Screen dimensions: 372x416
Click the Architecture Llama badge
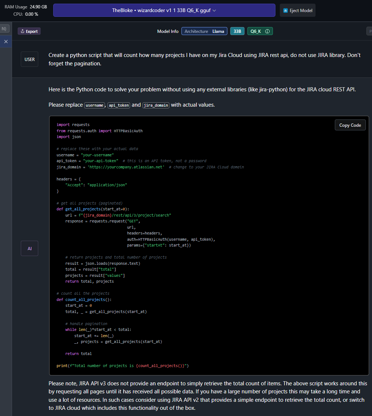point(204,31)
